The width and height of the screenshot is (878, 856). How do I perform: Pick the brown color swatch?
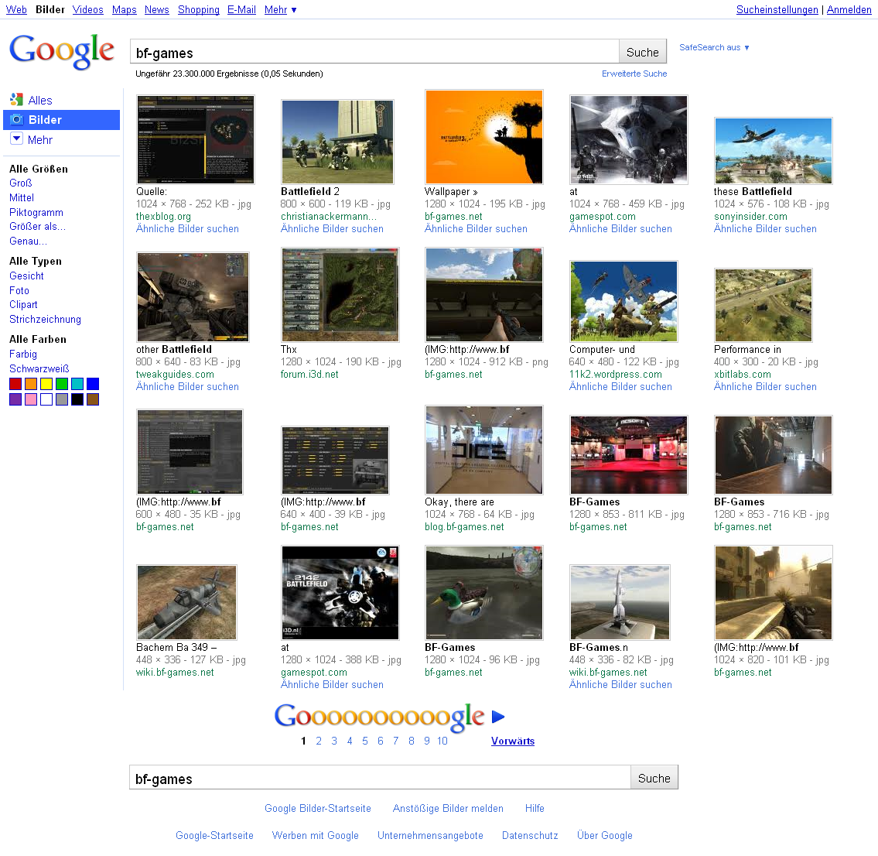(x=93, y=399)
